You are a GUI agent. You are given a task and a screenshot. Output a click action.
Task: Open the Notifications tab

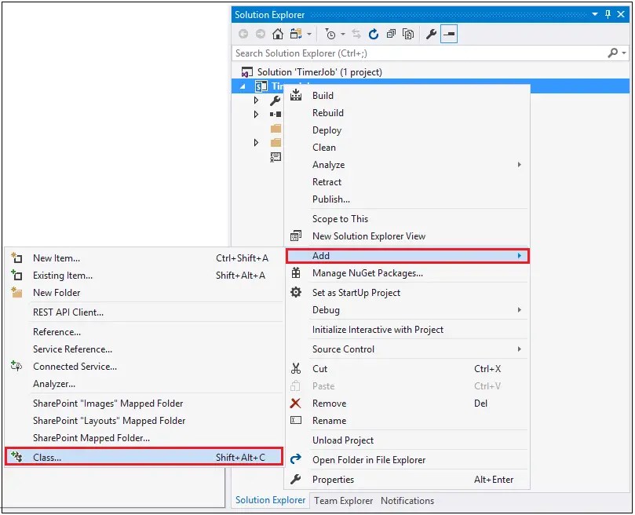pyautogui.click(x=407, y=500)
